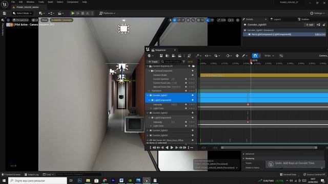Screen dimensions: 328x184
Task: Open the File menu
Action: coord(13,2)
